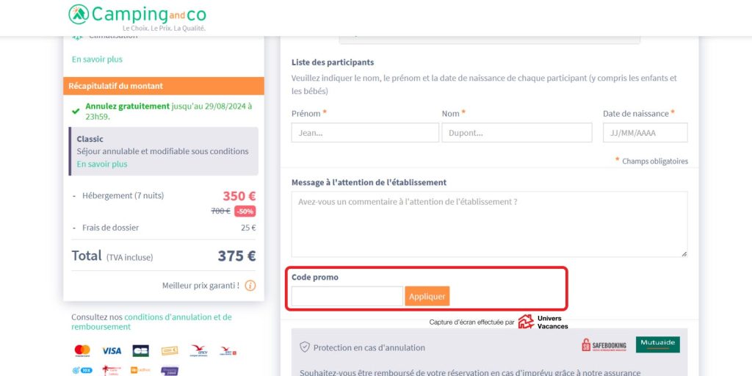Click the Mutuaide logo
Screen dimensions: 752x376
tap(657, 344)
